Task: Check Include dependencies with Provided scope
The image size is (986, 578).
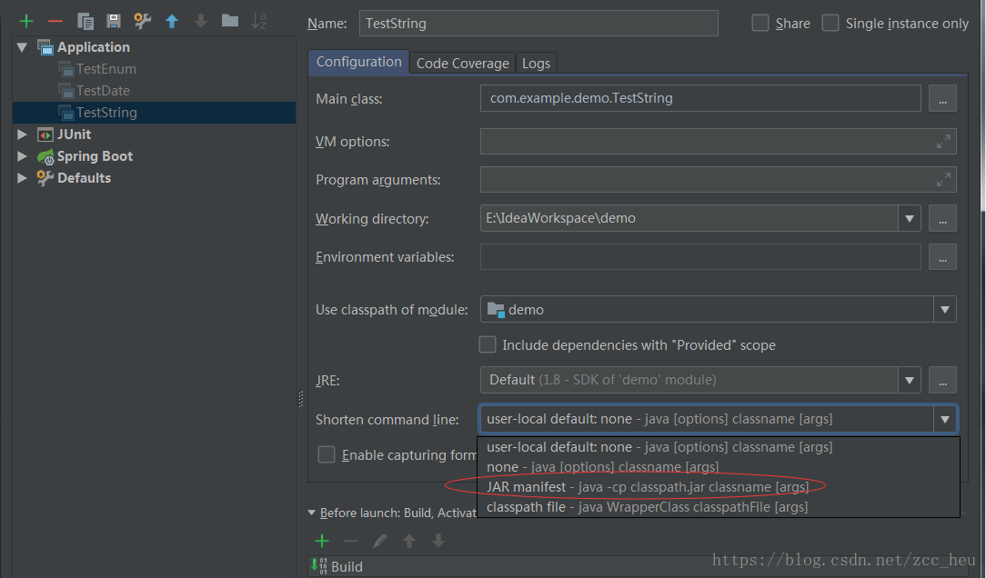Action: click(x=488, y=344)
